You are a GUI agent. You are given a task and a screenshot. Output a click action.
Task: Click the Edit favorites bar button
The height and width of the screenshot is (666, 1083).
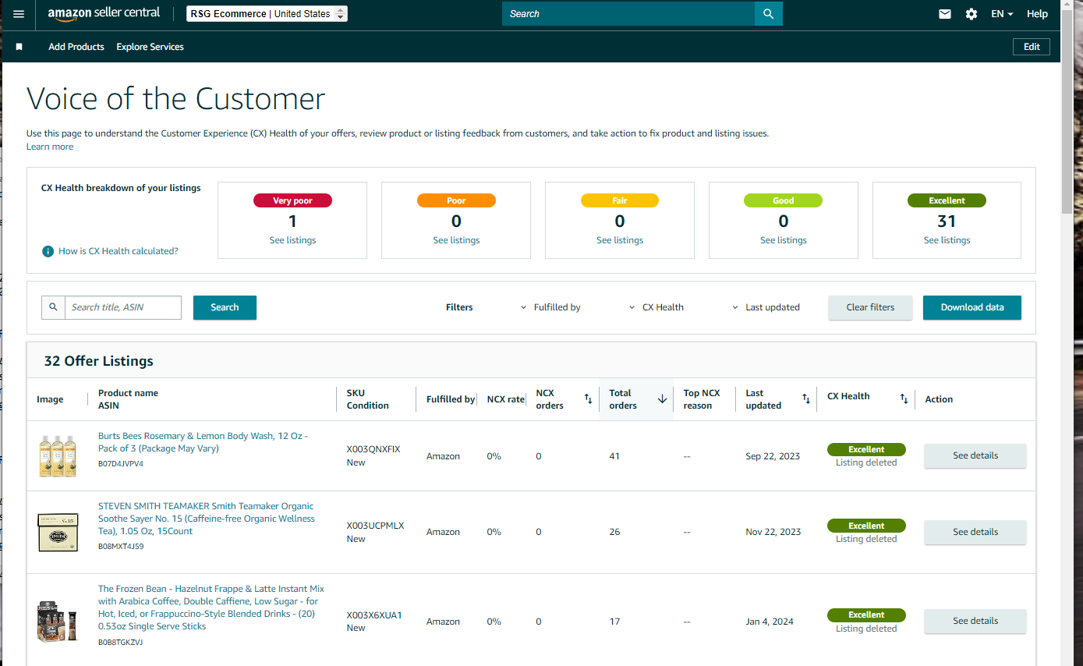tap(1032, 47)
